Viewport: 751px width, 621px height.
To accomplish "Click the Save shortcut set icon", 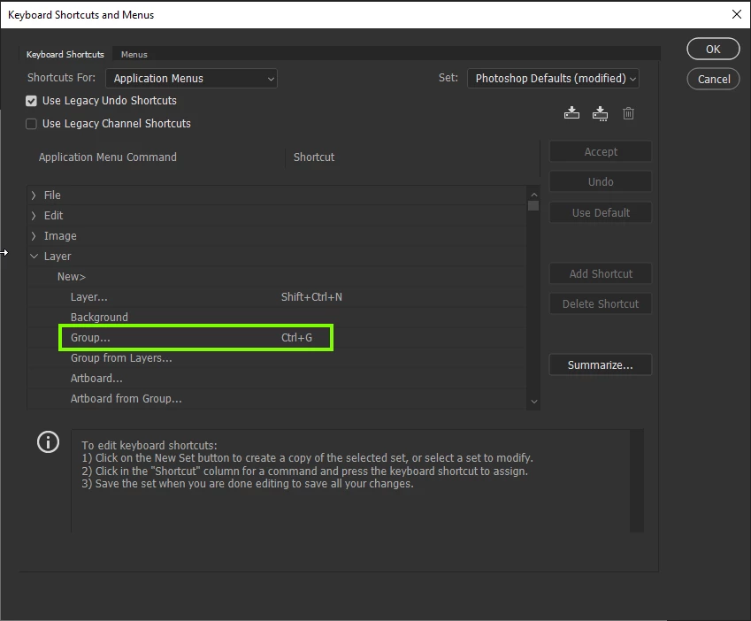I will pos(571,113).
